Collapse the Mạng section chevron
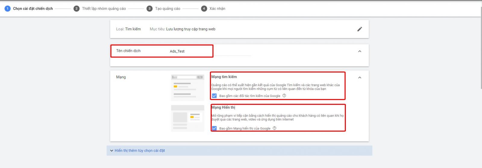The image size is (482, 168). click(x=359, y=77)
